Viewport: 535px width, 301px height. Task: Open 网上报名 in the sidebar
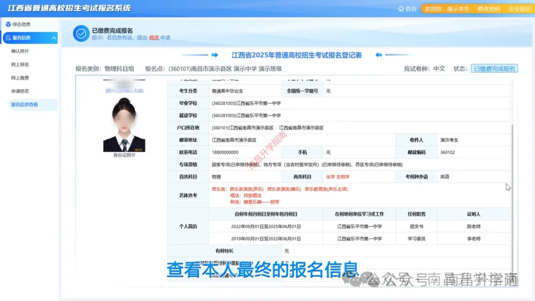coord(20,64)
